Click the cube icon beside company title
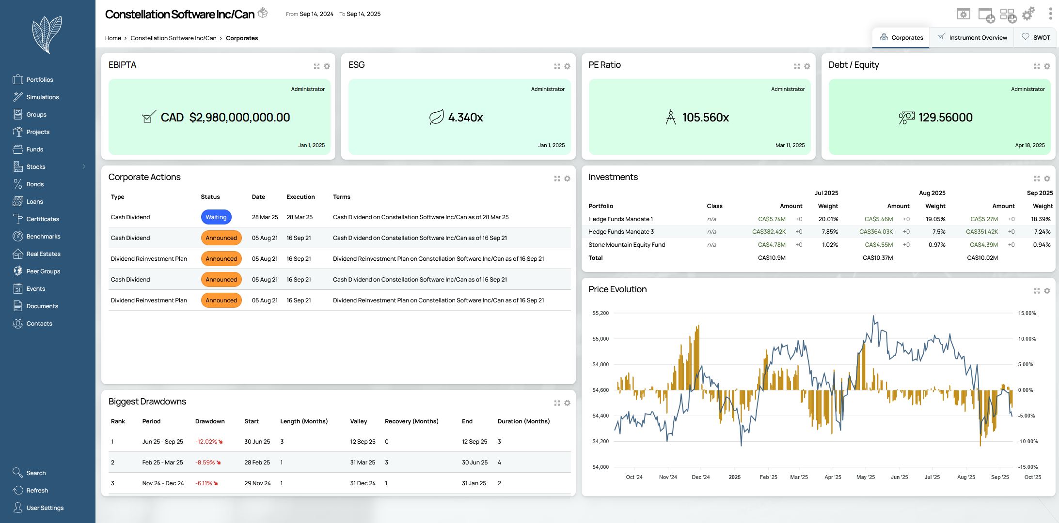 tap(263, 13)
